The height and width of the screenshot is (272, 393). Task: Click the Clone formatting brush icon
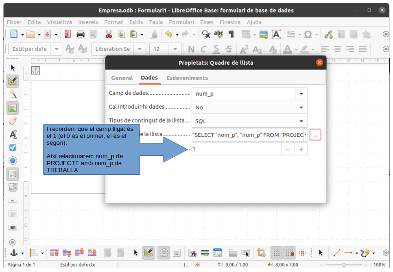pos(154,34)
